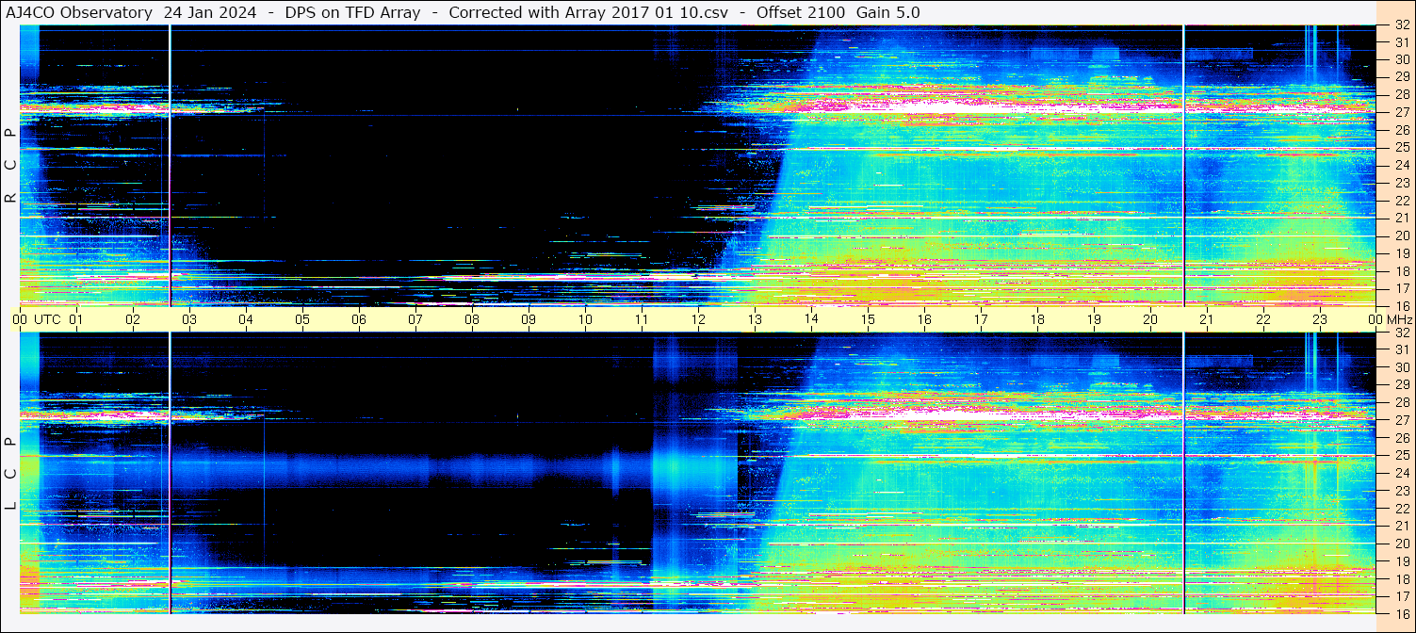Click the '15' hour tick label
The image size is (1416, 633).
click(868, 319)
